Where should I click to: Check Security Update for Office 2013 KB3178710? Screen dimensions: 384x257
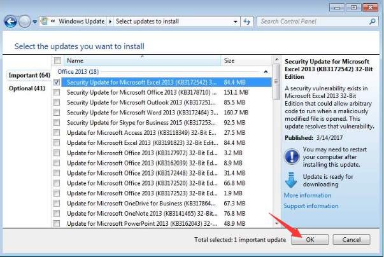coord(57,92)
